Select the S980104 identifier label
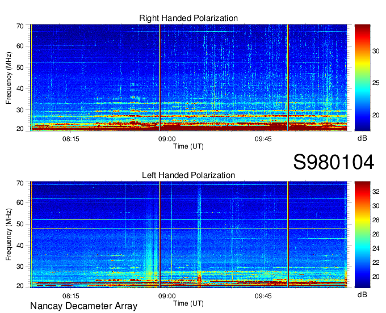The width and height of the screenshot is (386, 313). tap(334, 162)
